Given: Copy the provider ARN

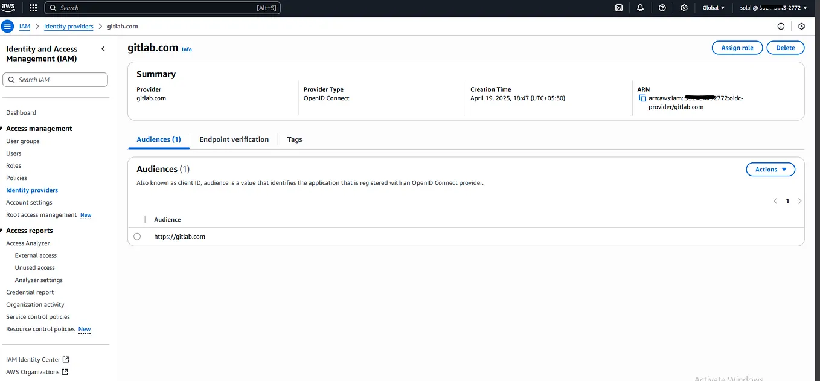Looking at the screenshot, I should point(641,98).
